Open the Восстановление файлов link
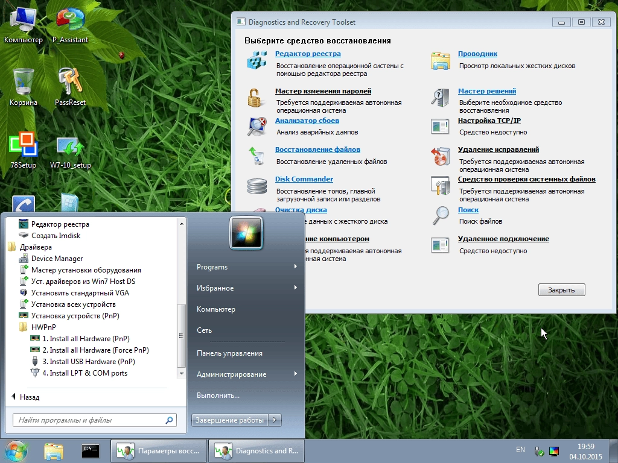 coord(317,150)
